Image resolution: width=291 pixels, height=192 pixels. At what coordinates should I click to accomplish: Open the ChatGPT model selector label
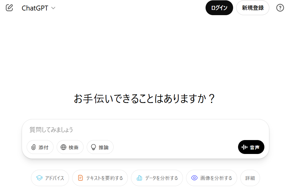pos(35,8)
